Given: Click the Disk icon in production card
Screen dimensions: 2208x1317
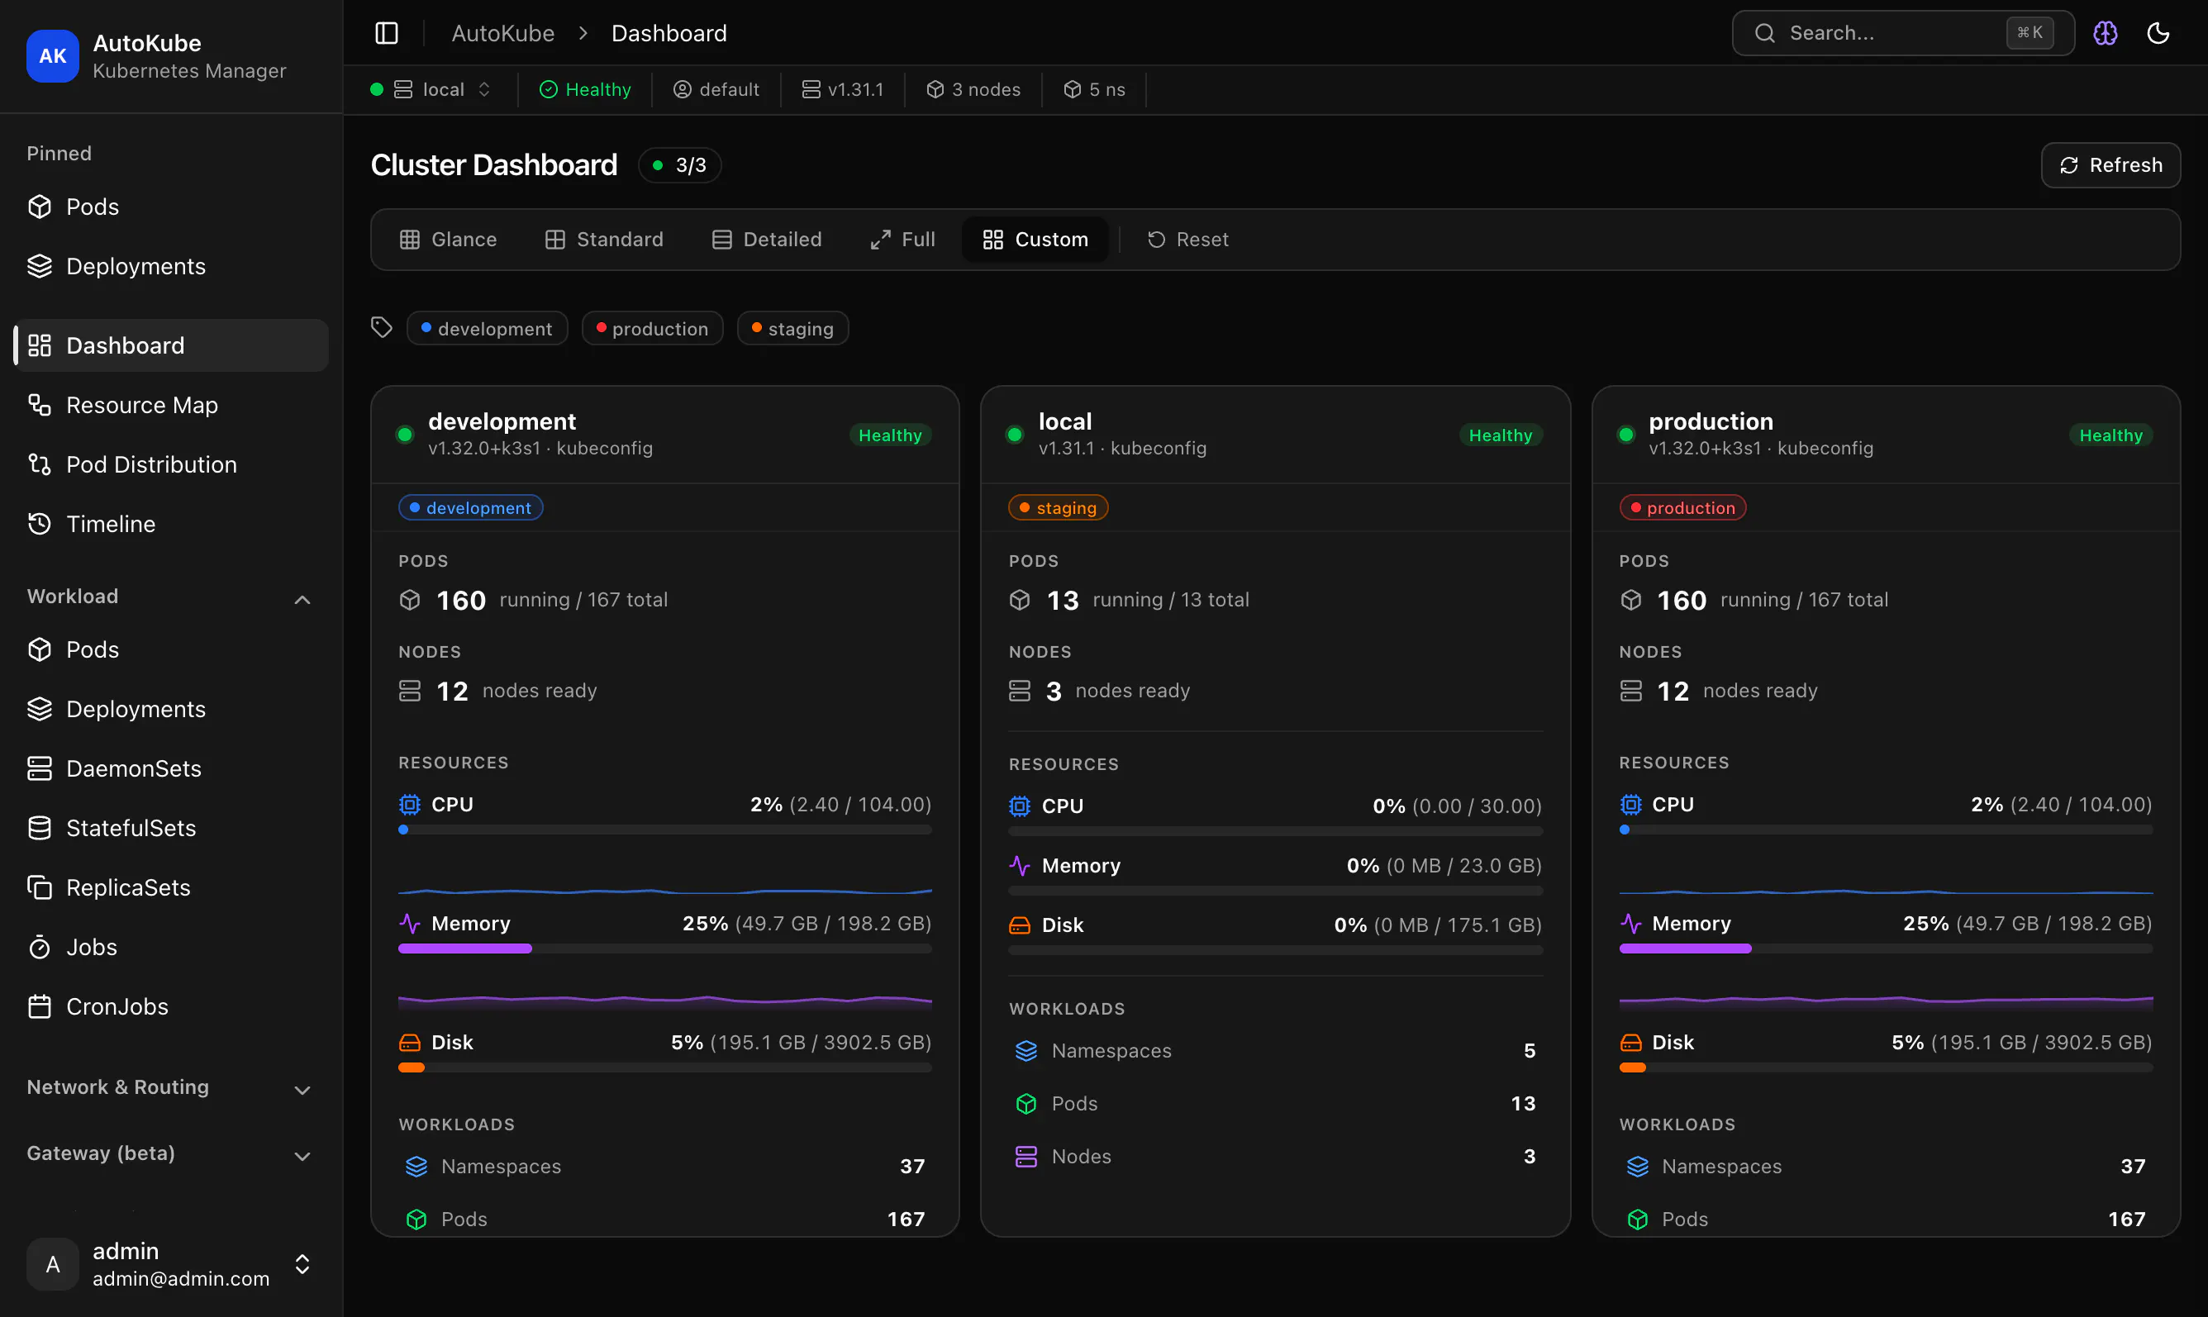Looking at the screenshot, I should click(1630, 1042).
